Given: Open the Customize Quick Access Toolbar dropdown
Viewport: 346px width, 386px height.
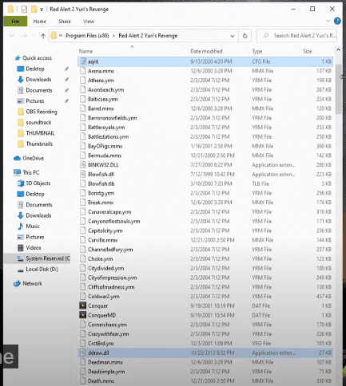Looking at the screenshot, I should coord(42,10).
